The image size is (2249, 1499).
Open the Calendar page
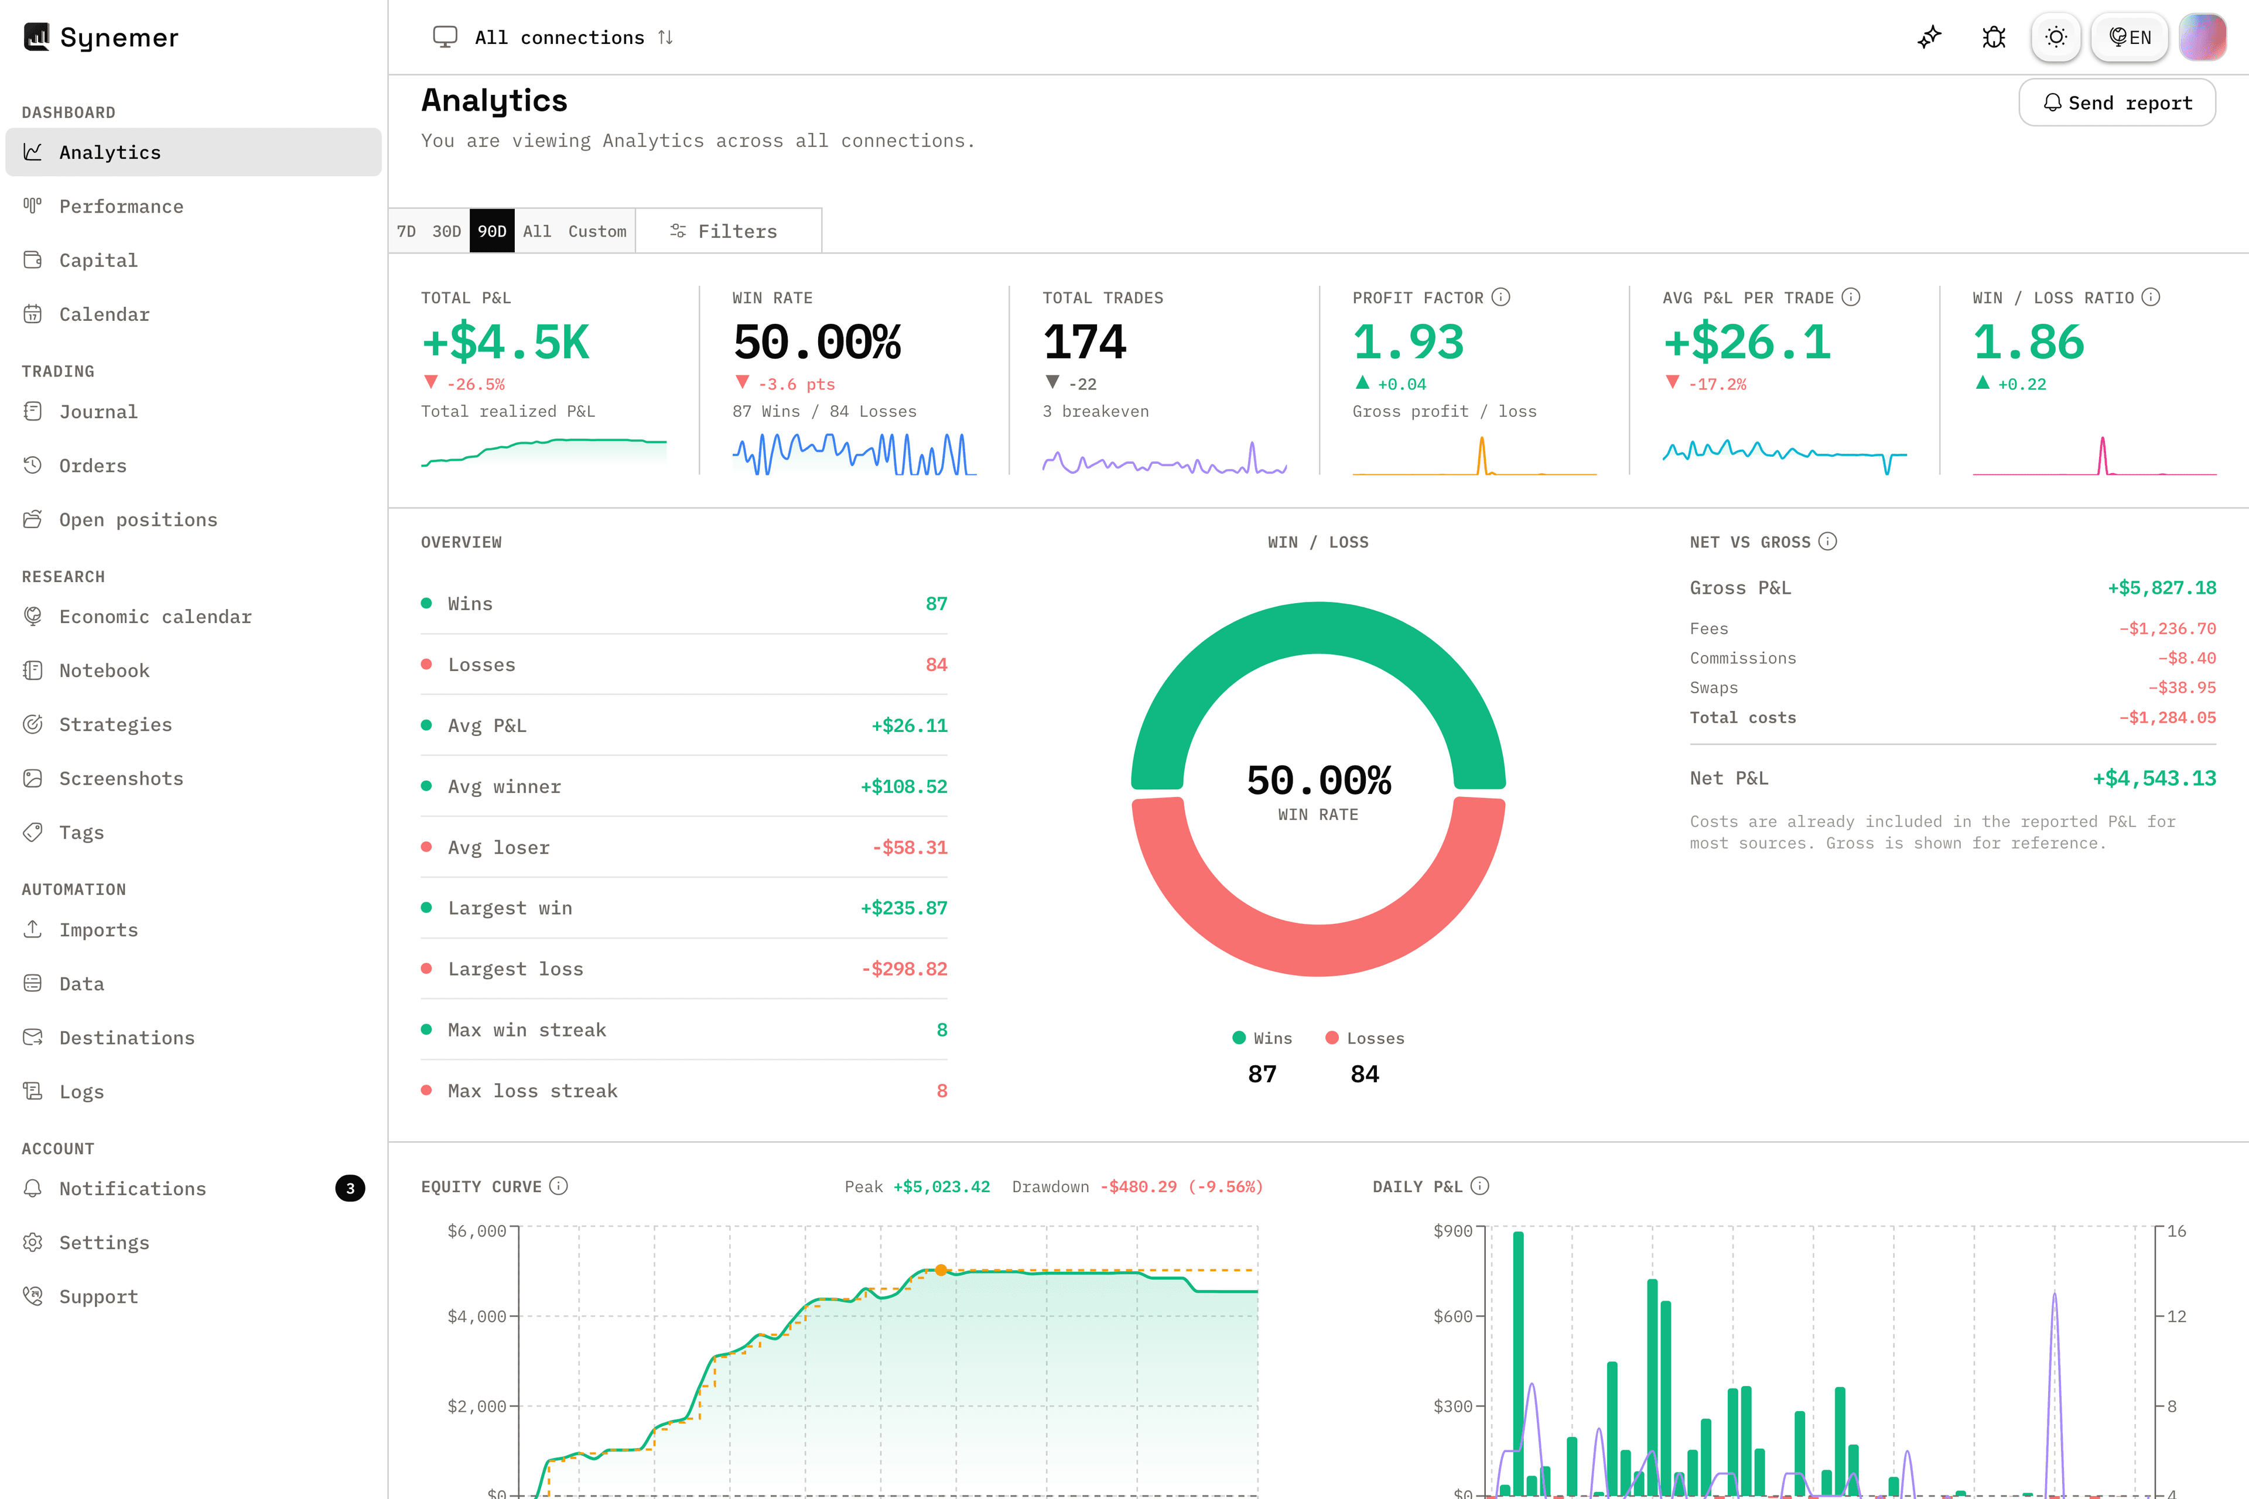(x=193, y=314)
